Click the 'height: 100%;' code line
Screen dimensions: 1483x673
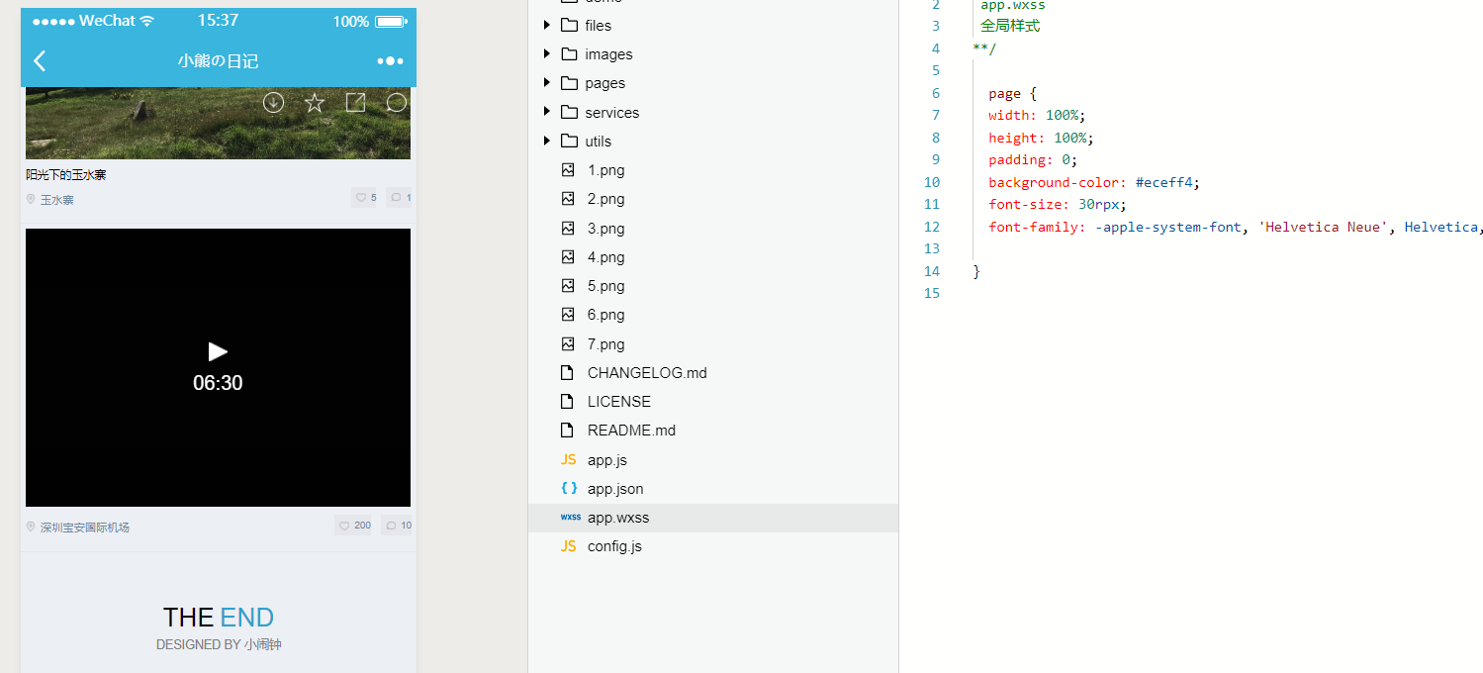tap(1041, 138)
